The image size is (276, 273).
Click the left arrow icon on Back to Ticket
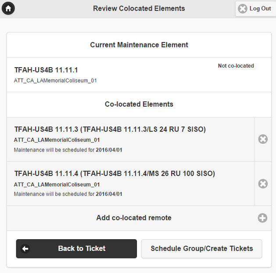25,249
